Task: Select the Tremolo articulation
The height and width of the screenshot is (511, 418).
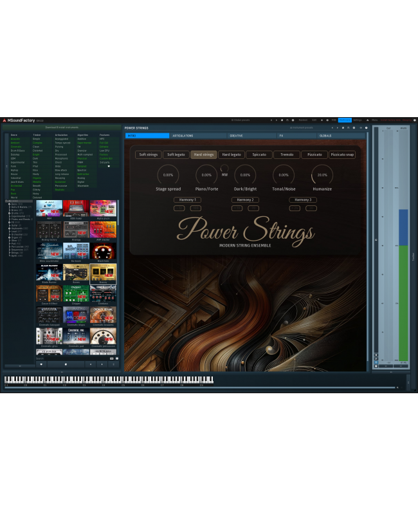Action: (x=287, y=154)
